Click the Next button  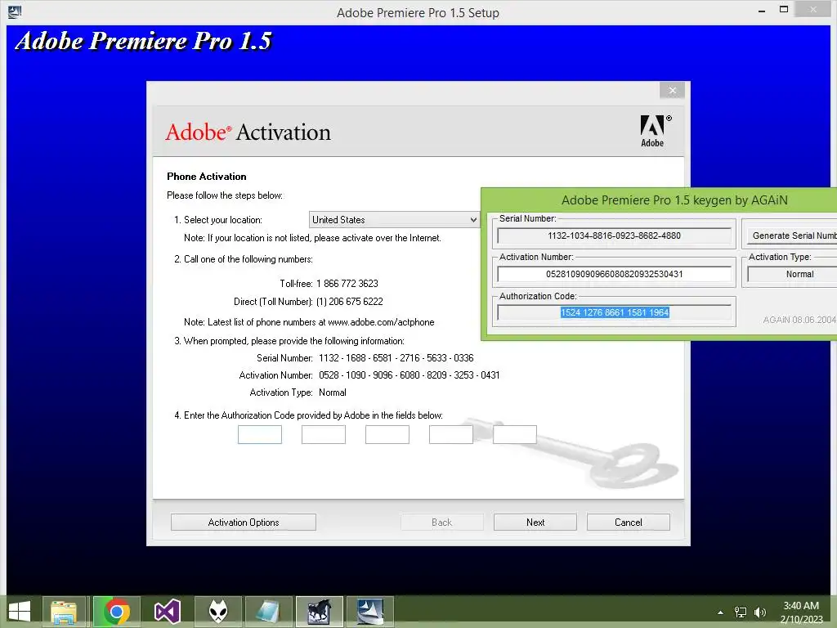point(535,523)
